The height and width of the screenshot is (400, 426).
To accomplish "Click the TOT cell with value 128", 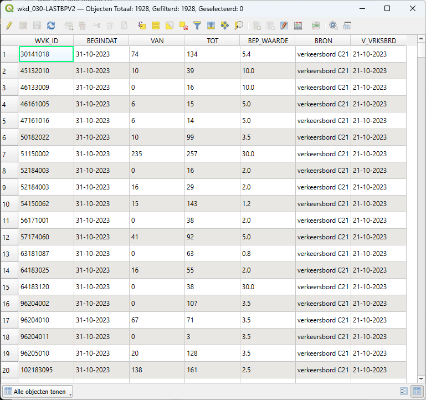I will pos(213,353).
